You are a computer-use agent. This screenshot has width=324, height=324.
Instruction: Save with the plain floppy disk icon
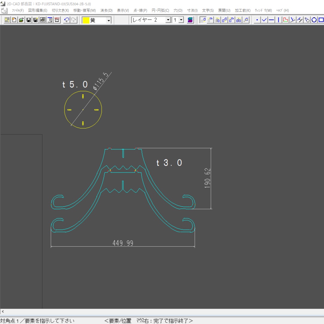pyautogui.click(x=28, y=20)
